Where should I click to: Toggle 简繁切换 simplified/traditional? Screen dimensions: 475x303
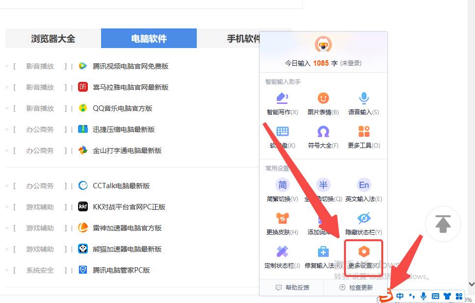tap(282, 191)
